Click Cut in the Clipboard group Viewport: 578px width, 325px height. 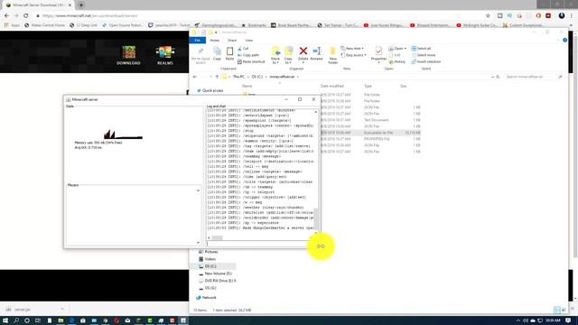tap(243, 48)
